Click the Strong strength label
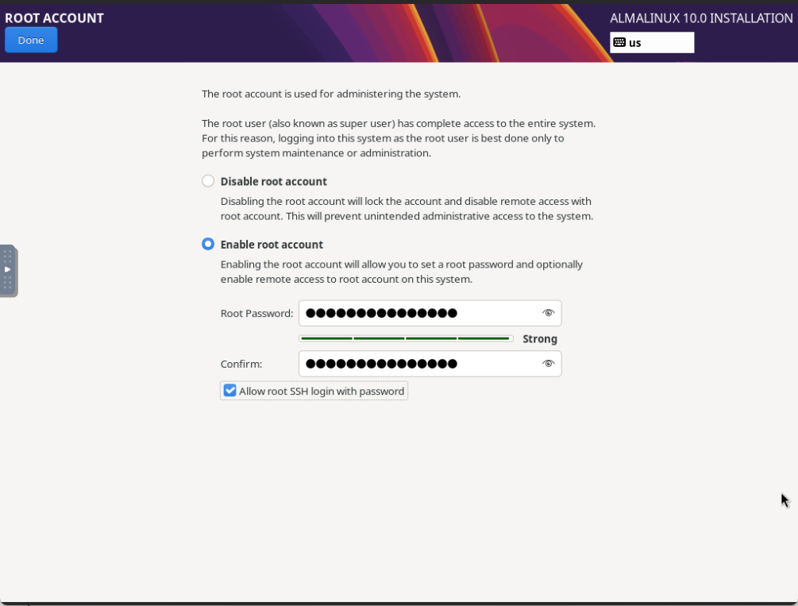 [540, 339]
